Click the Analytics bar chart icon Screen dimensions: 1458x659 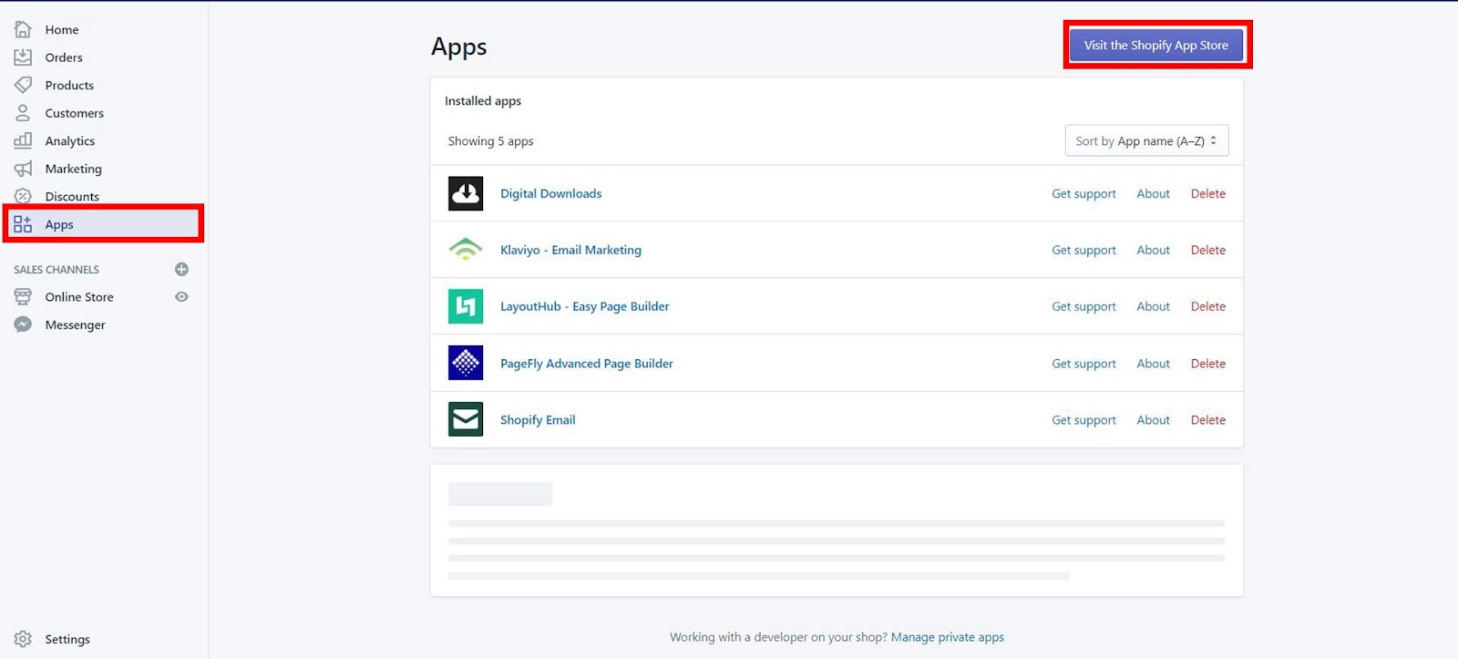click(23, 140)
